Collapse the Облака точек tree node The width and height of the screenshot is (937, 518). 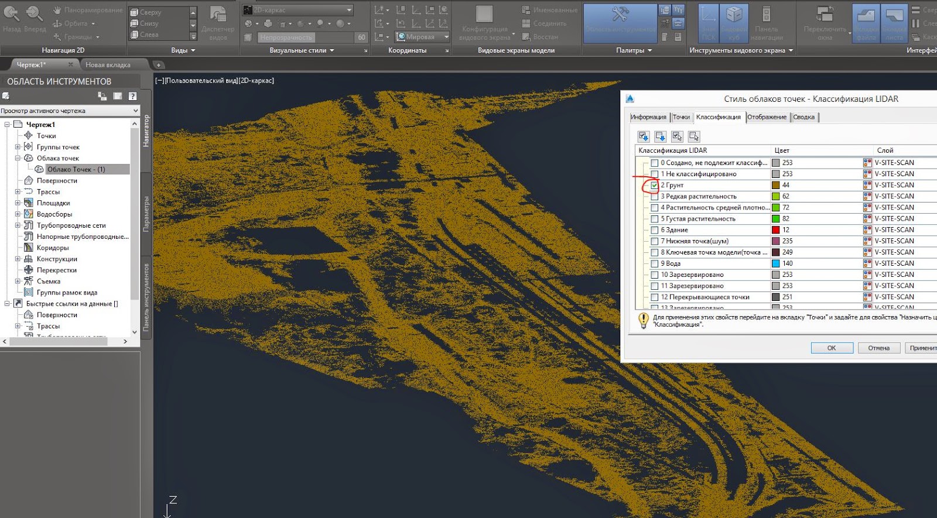18,158
